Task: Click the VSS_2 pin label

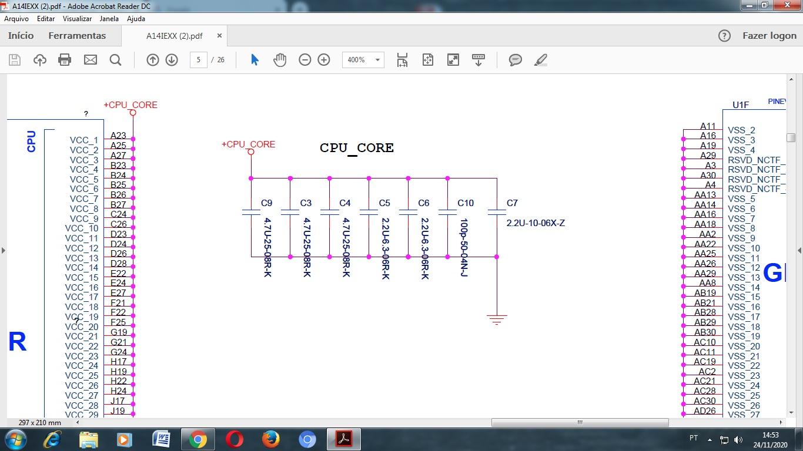Action: pyautogui.click(x=741, y=130)
